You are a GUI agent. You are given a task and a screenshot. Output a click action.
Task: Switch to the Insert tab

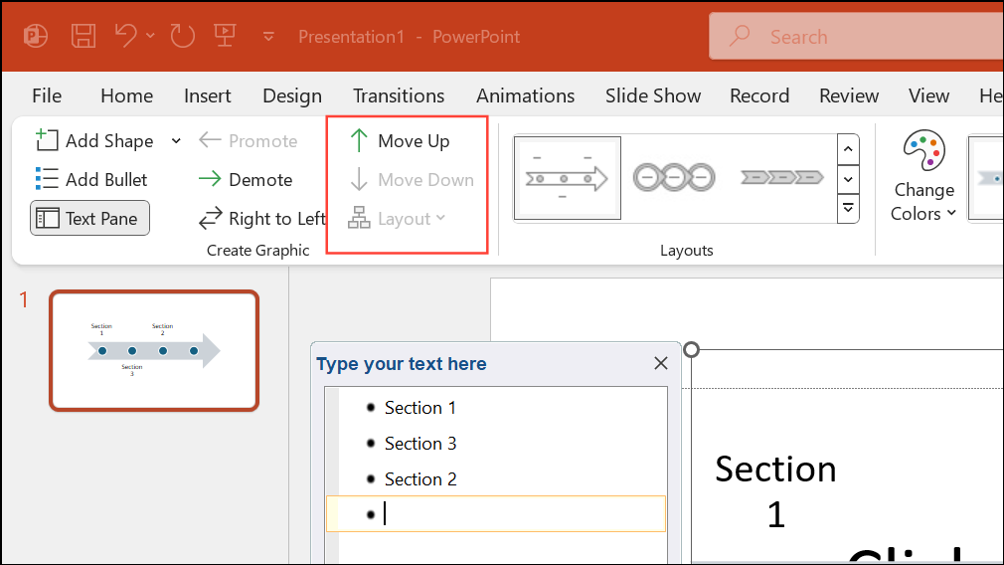tap(207, 96)
